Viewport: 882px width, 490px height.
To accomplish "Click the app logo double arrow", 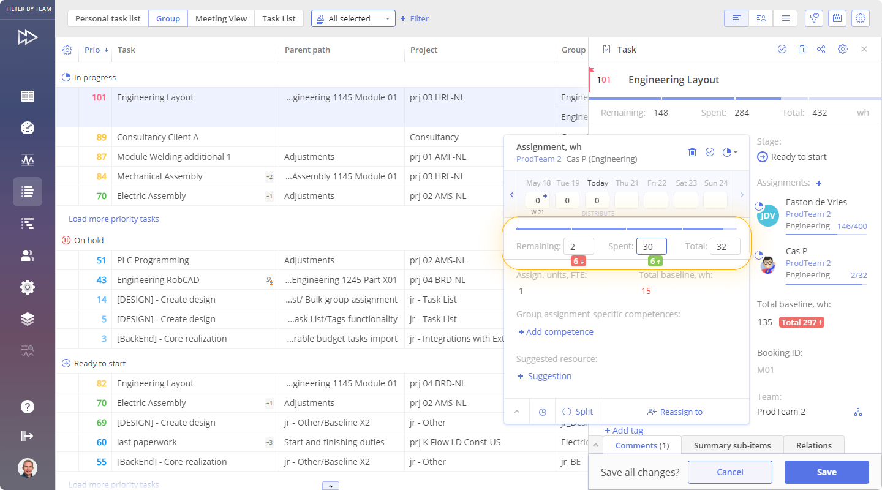I will coord(28,37).
